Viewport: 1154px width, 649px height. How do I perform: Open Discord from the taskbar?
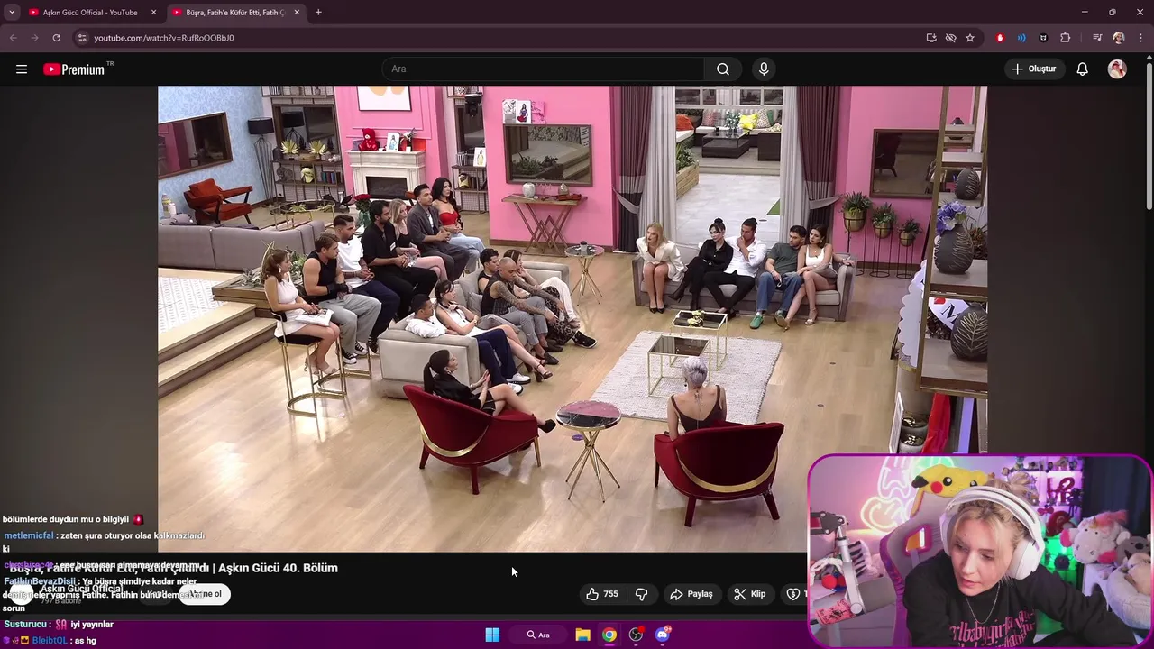[x=663, y=635]
